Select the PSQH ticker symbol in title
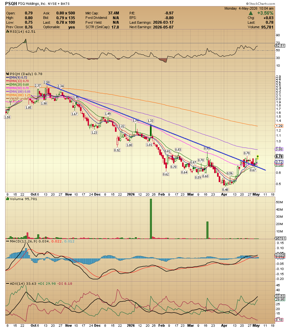 pyautogui.click(x=11, y=4)
